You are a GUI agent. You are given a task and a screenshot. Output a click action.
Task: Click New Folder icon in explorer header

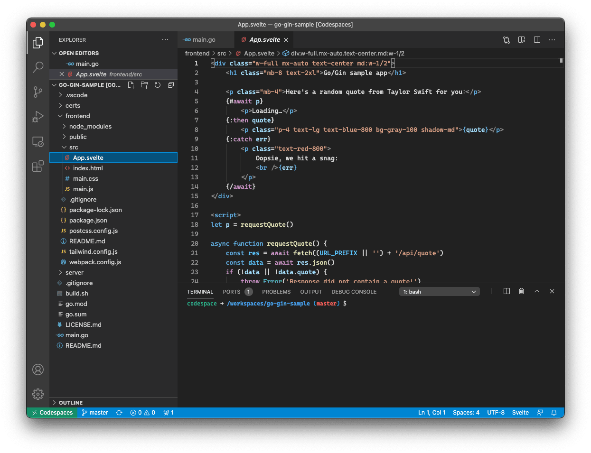point(144,85)
